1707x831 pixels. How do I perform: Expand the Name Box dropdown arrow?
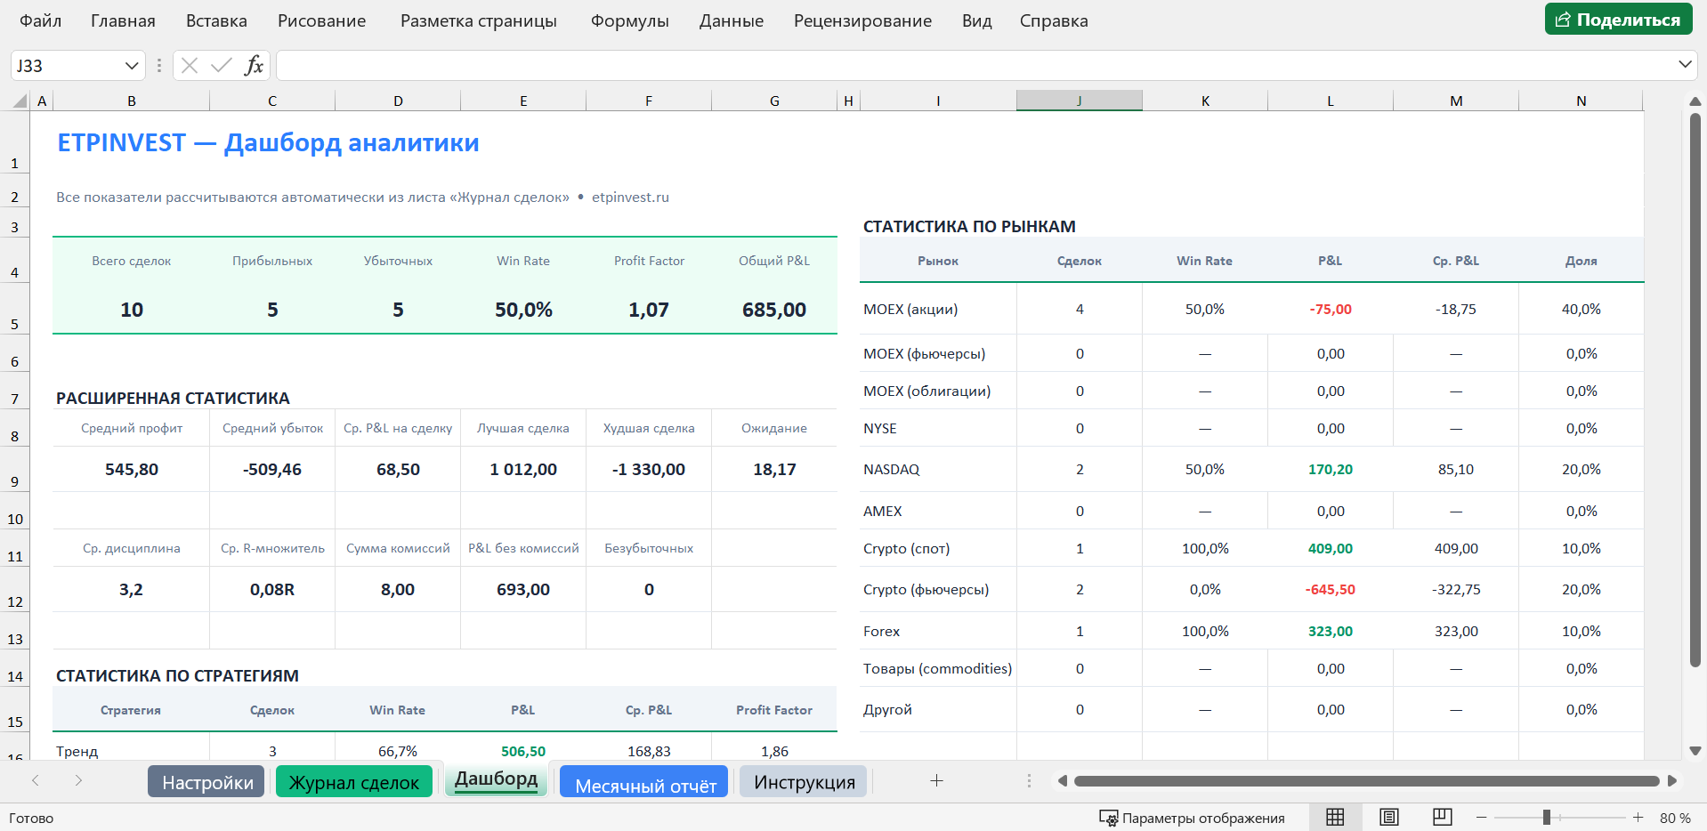[131, 65]
